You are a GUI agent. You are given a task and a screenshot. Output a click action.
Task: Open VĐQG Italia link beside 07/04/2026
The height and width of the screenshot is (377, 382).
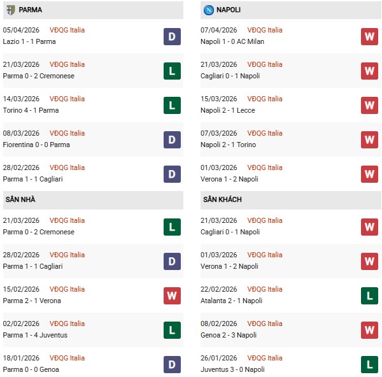tap(265, 31)
